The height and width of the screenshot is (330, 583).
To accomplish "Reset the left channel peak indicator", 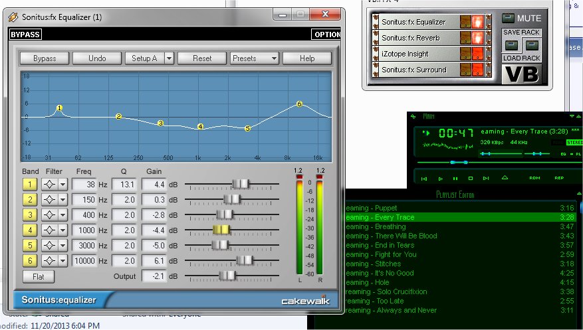I will (x=299, y=177).
